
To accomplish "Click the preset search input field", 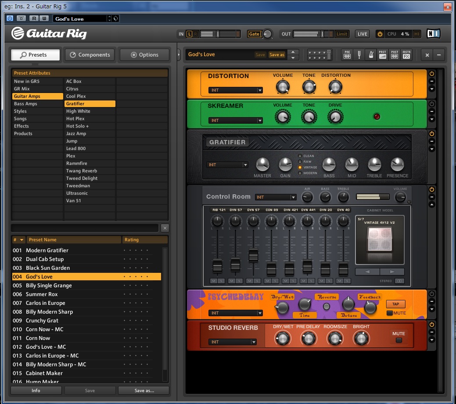I will coord(85,228).
